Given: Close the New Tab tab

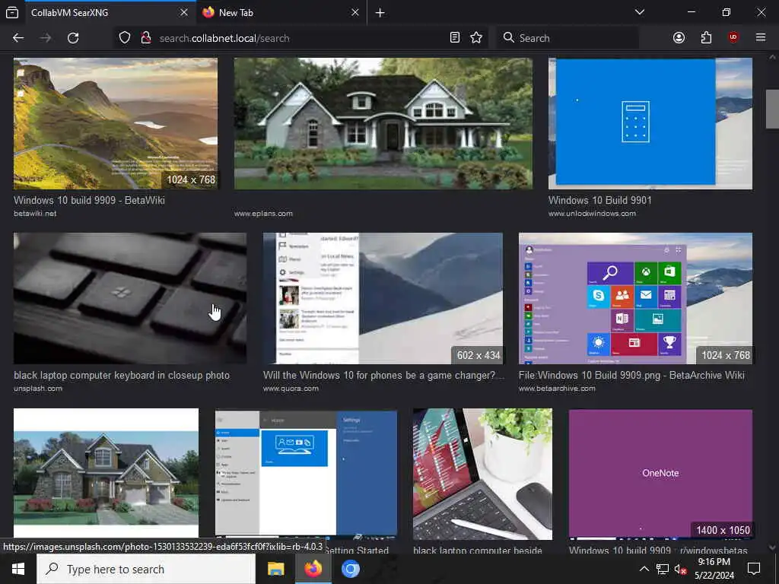Looking at the screenshot, I should click(355, 12).
